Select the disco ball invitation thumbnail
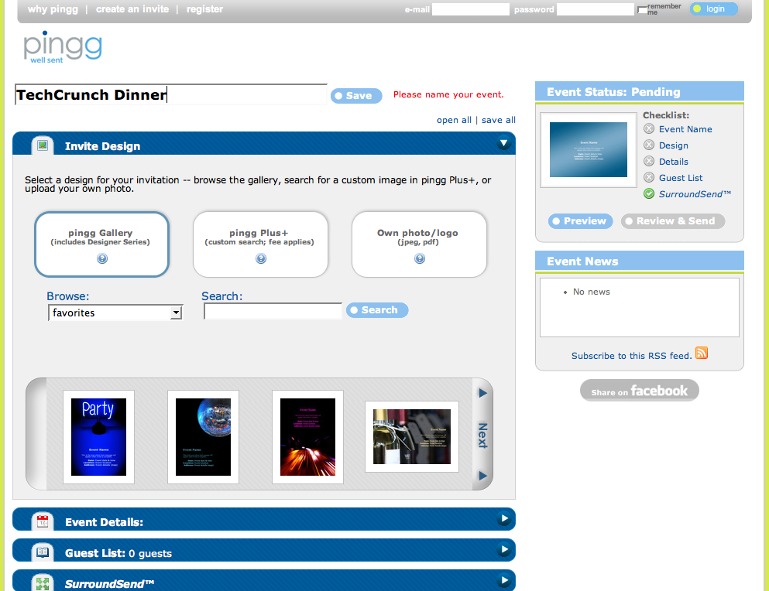Image resolution: width=769 pixels, height=591 pixels. pyautogui.click(x=203, y=437)
